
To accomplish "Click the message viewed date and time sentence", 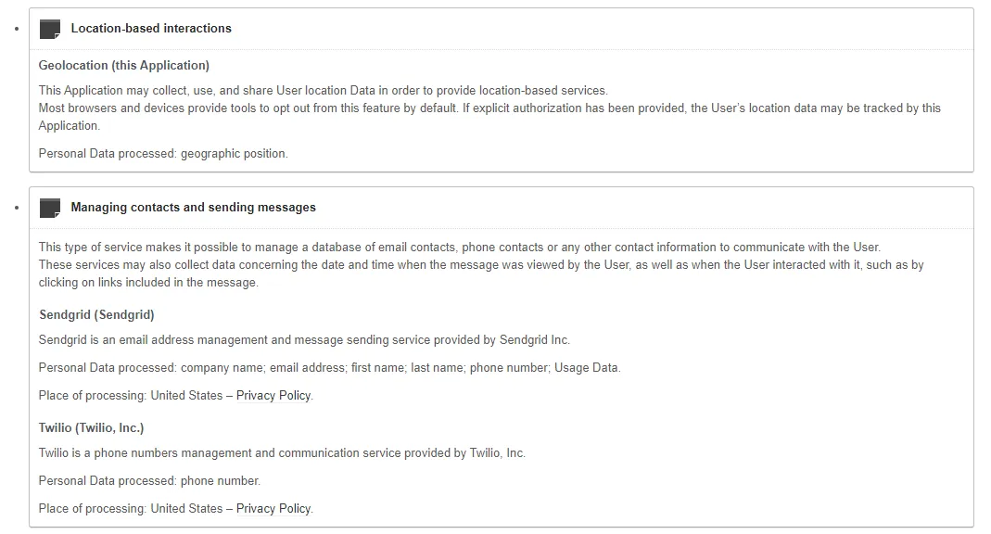I will pos(481,265).
